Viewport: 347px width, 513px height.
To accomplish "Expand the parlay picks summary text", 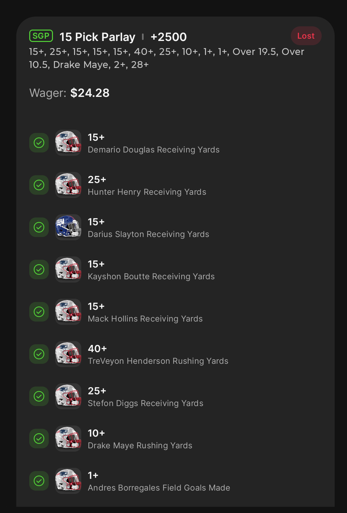I will (x=166, y=58).
